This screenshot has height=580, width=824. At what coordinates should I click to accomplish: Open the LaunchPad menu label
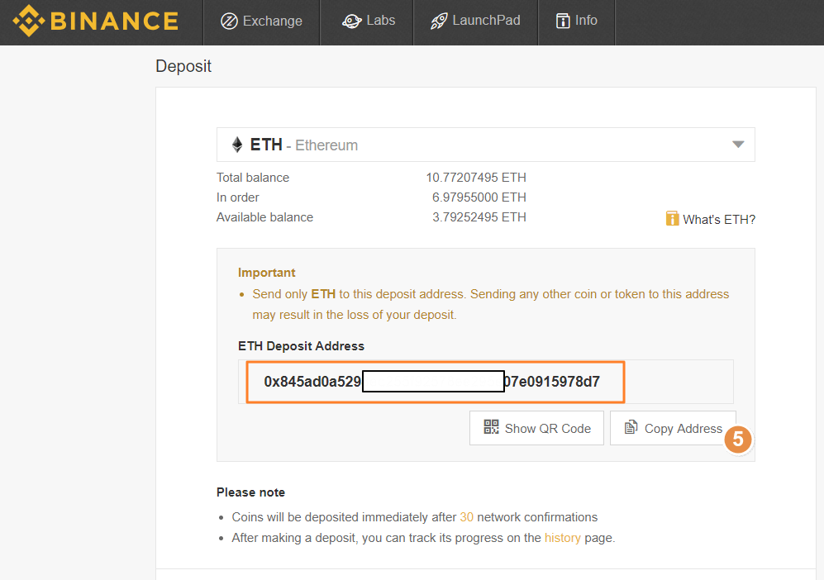point(486,21)
